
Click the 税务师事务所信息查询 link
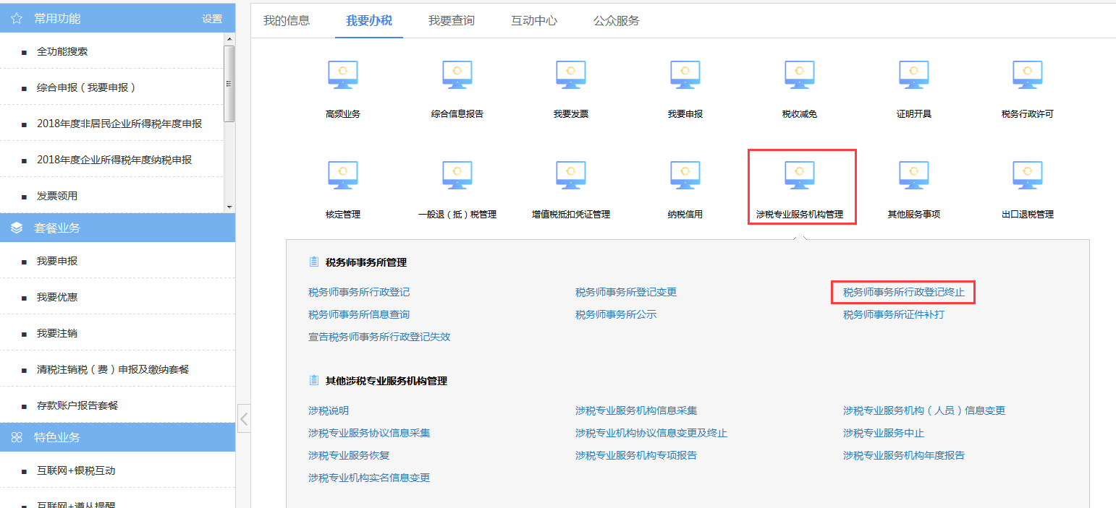359,315
